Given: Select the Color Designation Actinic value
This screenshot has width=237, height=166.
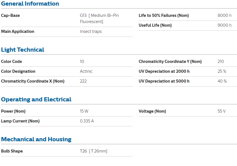Looking at the screenshot, I should (x=86, y=71).
